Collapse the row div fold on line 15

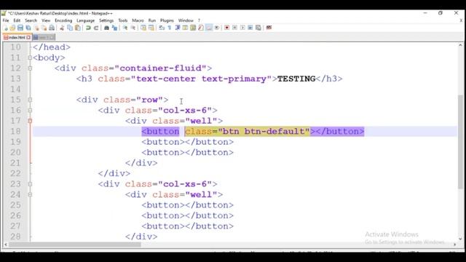tap(30, 100)
